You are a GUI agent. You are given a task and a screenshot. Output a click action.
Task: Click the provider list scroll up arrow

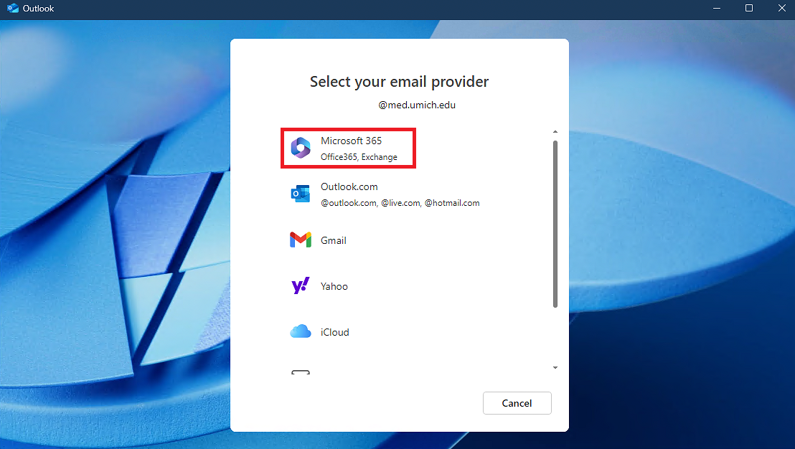555,132
